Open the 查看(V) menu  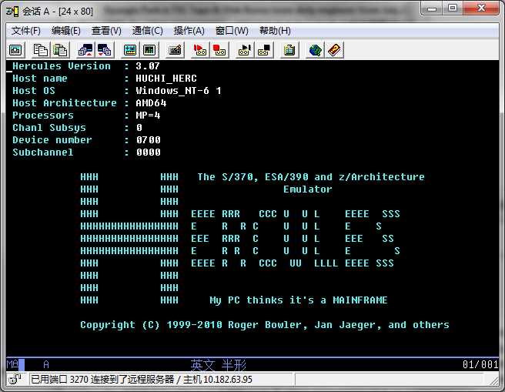tap(106, 31)
